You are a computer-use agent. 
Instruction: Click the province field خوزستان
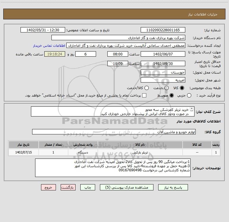click(163, 72)
